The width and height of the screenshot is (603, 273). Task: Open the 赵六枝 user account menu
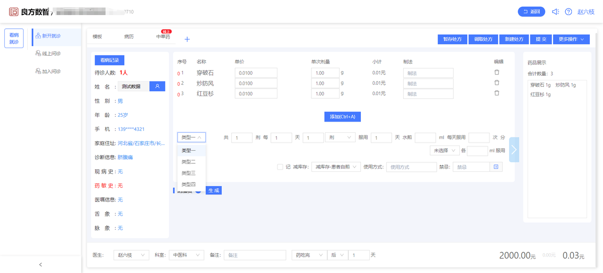[x=586, y=12]
